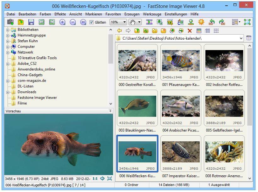Open the 10% zoom level dropdown
Screen dimensions: 258x192
tap(124, 22)
